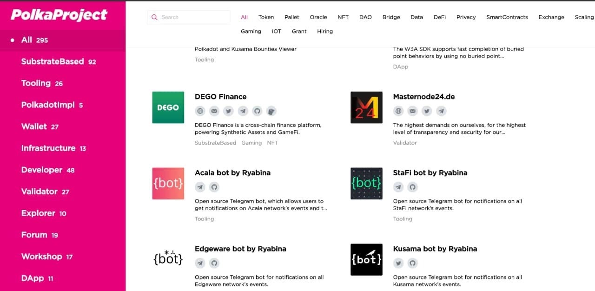
Task: Open the DEGO Finance title link
Action: (221, 97)
